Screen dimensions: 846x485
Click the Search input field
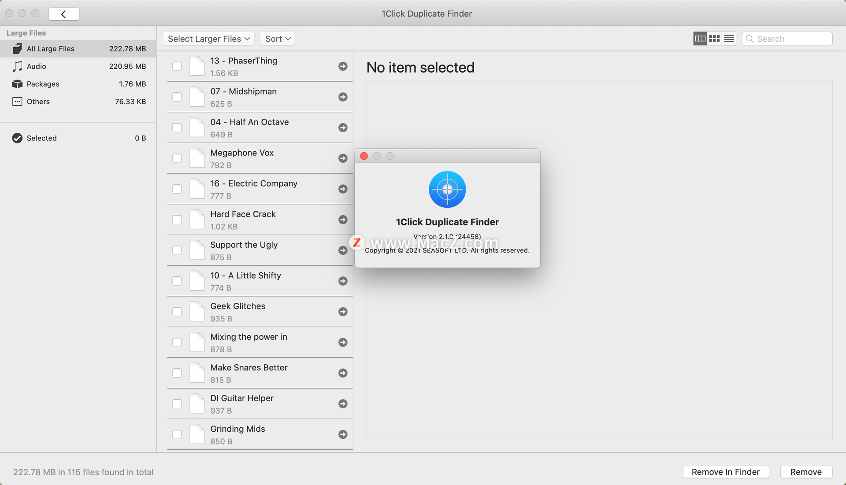787,39
